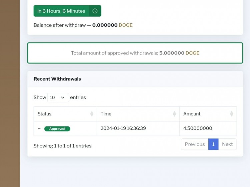Click the sort arrows icon in Amount column
Screen dimensions: 250x187
tap(232, 114)
